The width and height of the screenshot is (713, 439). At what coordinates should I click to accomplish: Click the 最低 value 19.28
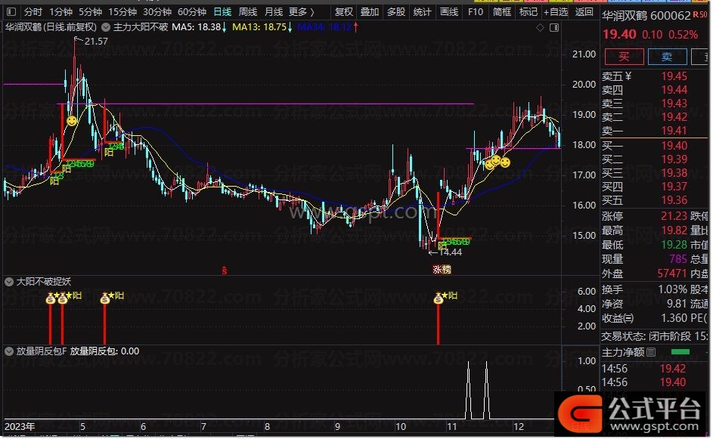674,245
